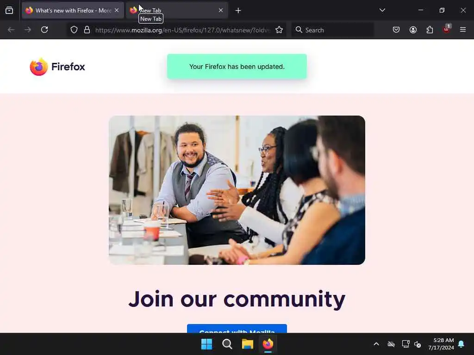Open File Explorer from taskbar
This screenshot has width=474, height=355.
coord(248,344)
